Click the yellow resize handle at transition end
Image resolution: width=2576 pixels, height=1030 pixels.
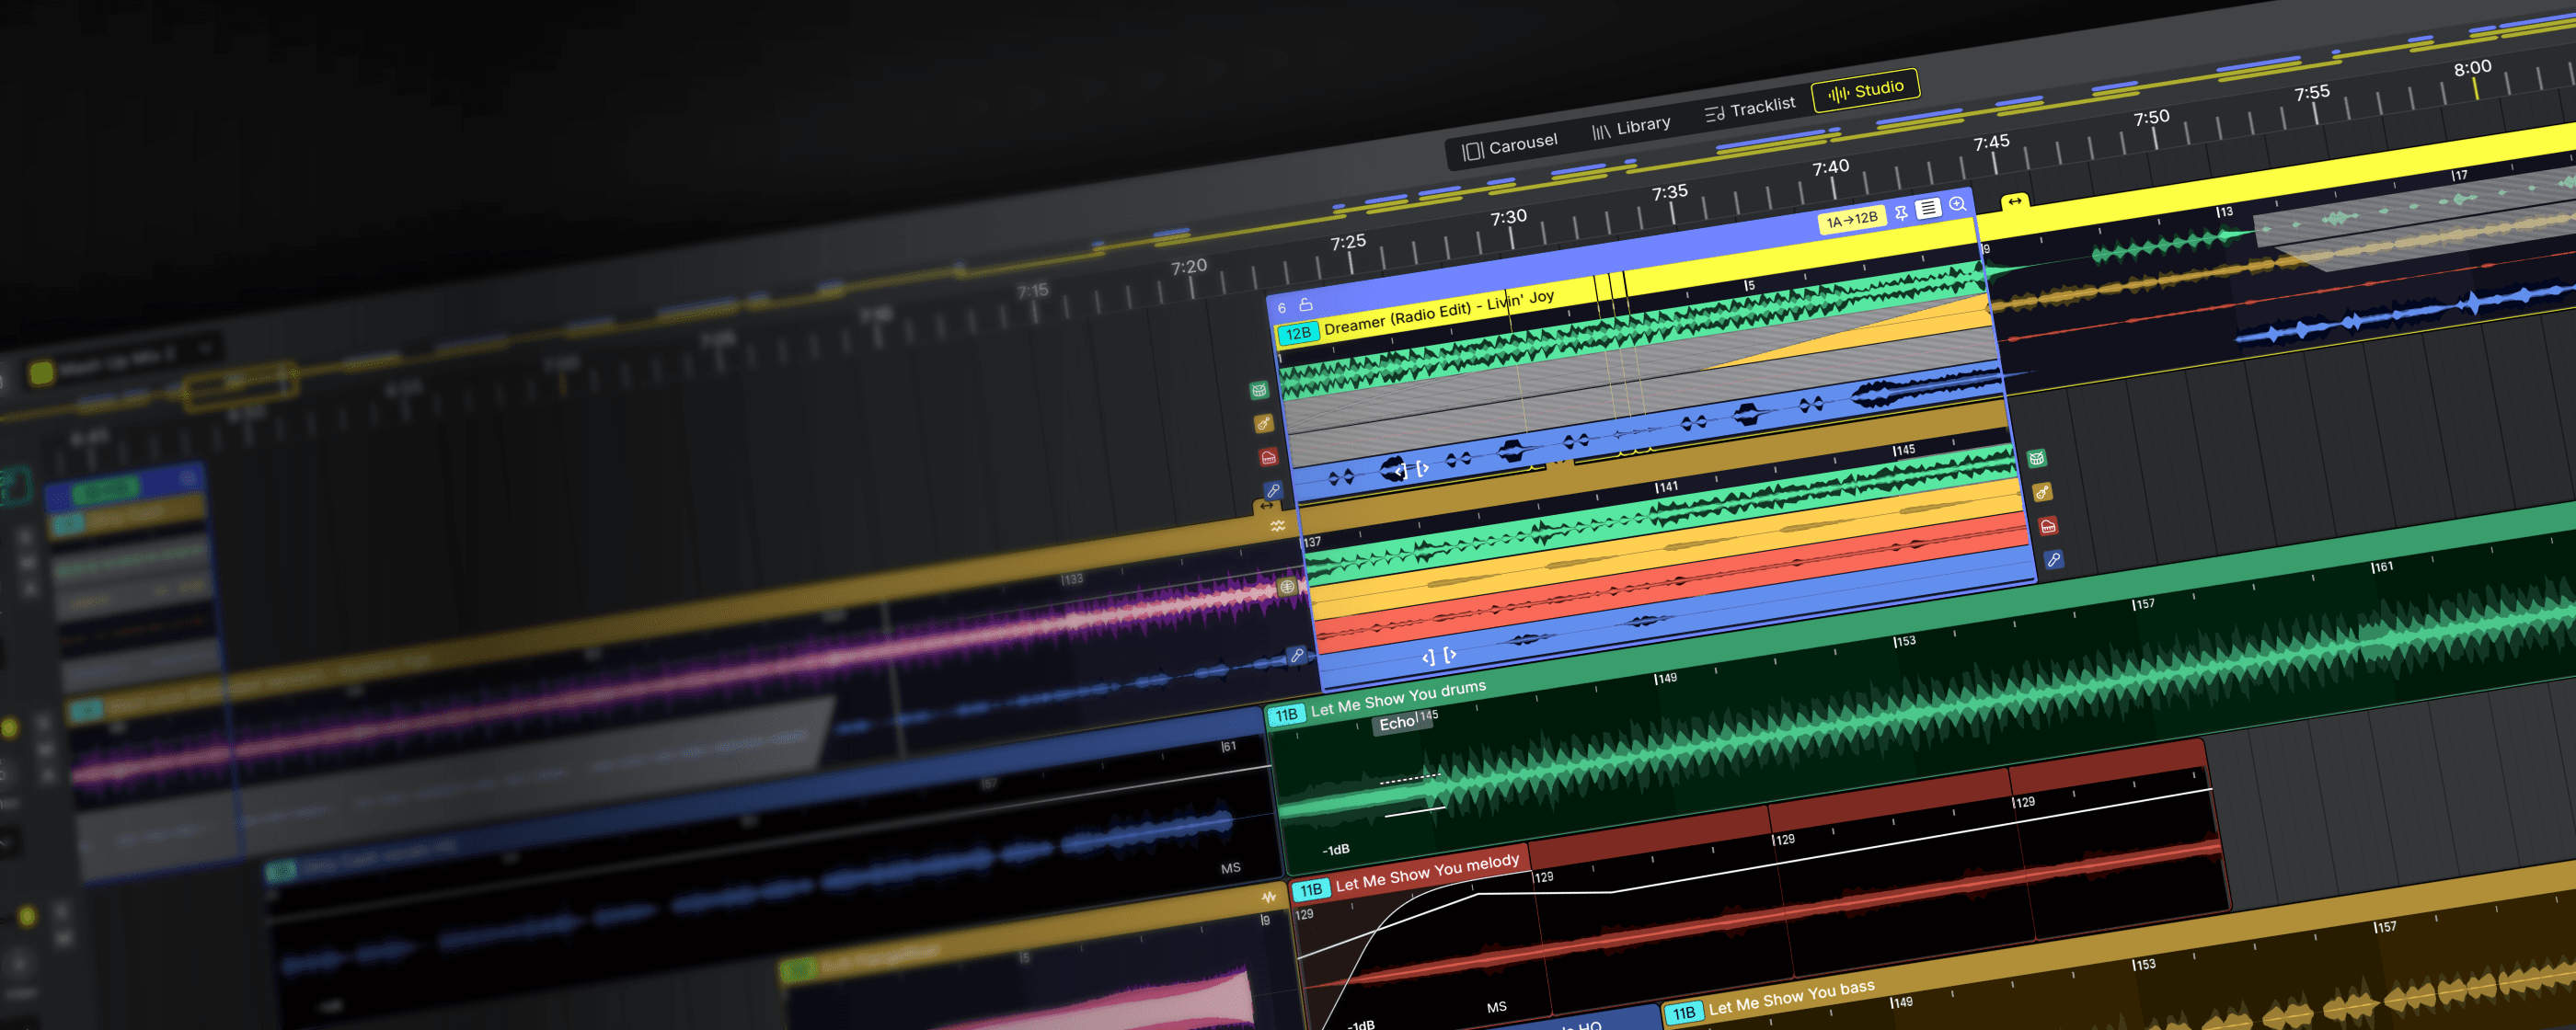point(2015,201)
